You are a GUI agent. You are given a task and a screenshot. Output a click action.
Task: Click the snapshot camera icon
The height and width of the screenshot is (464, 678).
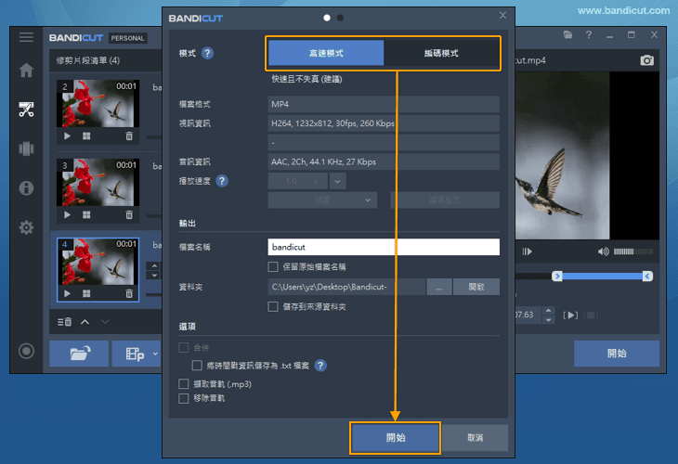pos(647,60)
